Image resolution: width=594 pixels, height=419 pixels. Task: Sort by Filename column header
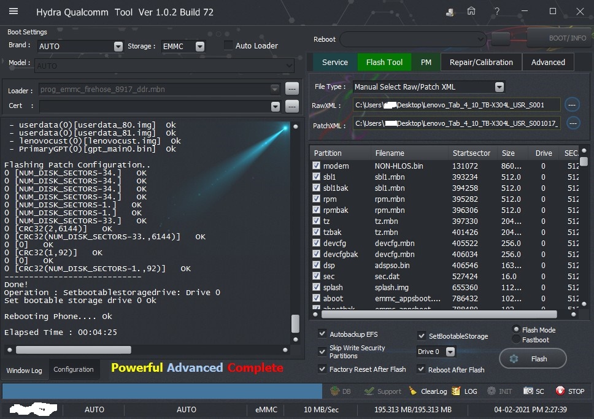click(x=409, y=153)
